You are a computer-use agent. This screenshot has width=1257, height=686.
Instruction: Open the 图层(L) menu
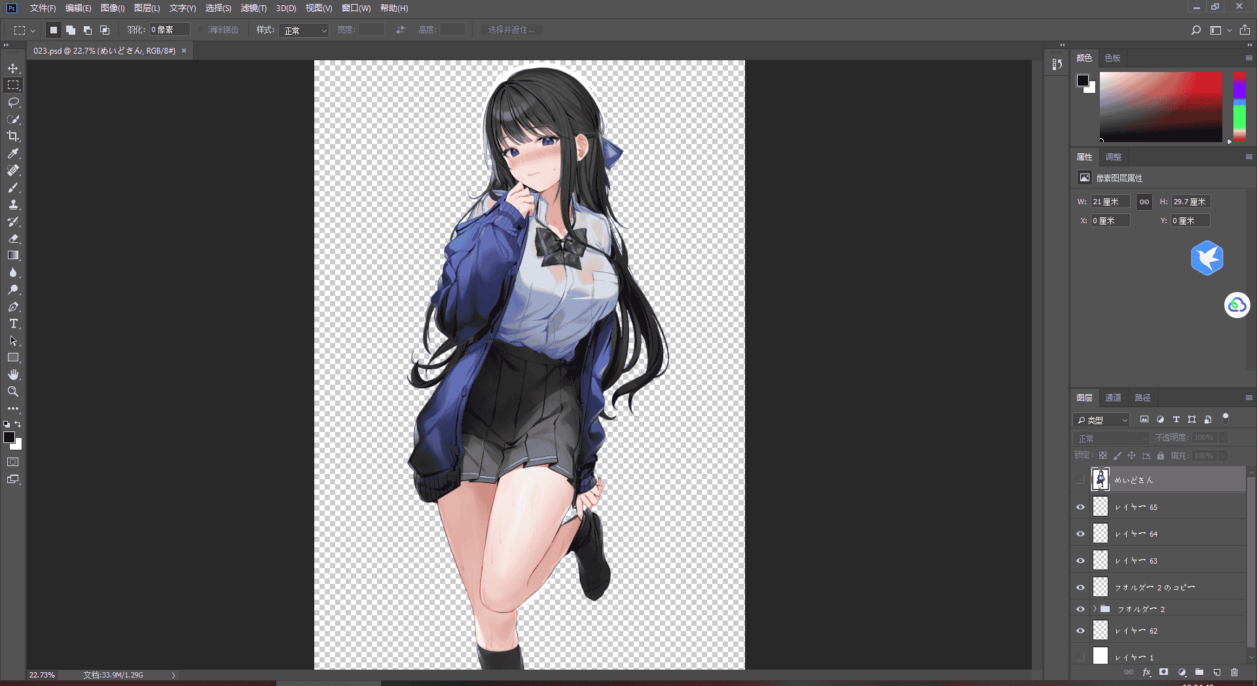[x=147, y=8]
